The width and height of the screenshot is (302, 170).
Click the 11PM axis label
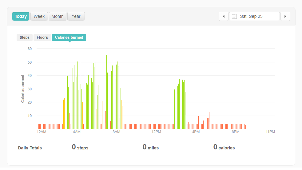(x=270, y=132)
